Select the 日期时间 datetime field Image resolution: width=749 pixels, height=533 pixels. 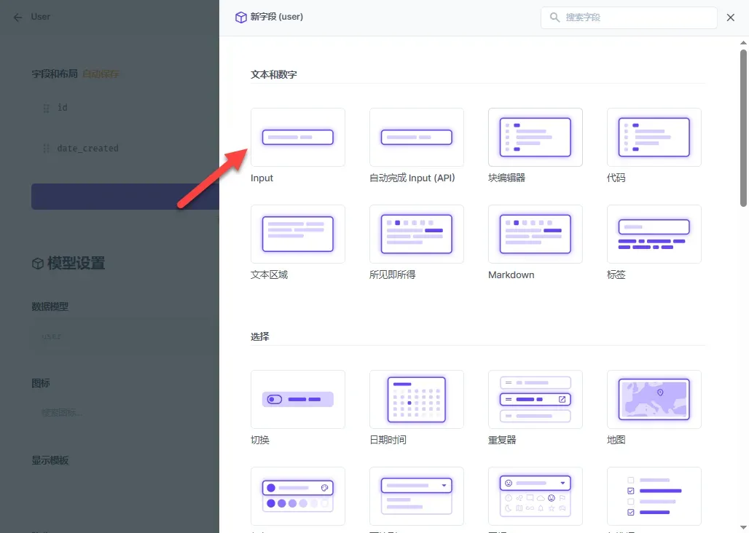coord(416,400)
